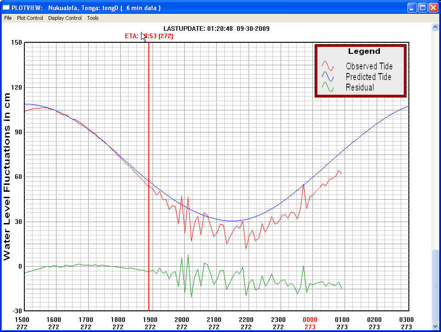Click the 60 y-axis value
Viewport: 441px width, 332px height.
coord(18,177)
